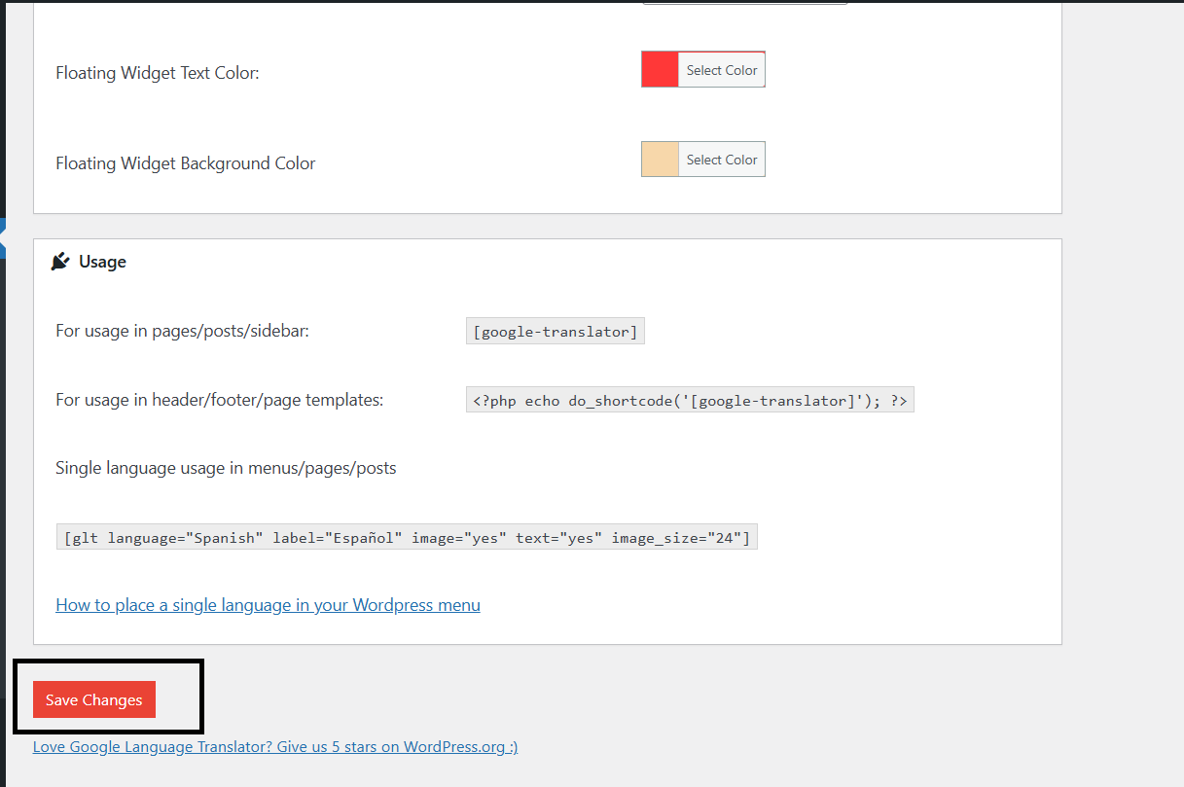Click the header/footer/page templates usage label
Viewport: 1184px width, 787px height.
click(219, 400)
